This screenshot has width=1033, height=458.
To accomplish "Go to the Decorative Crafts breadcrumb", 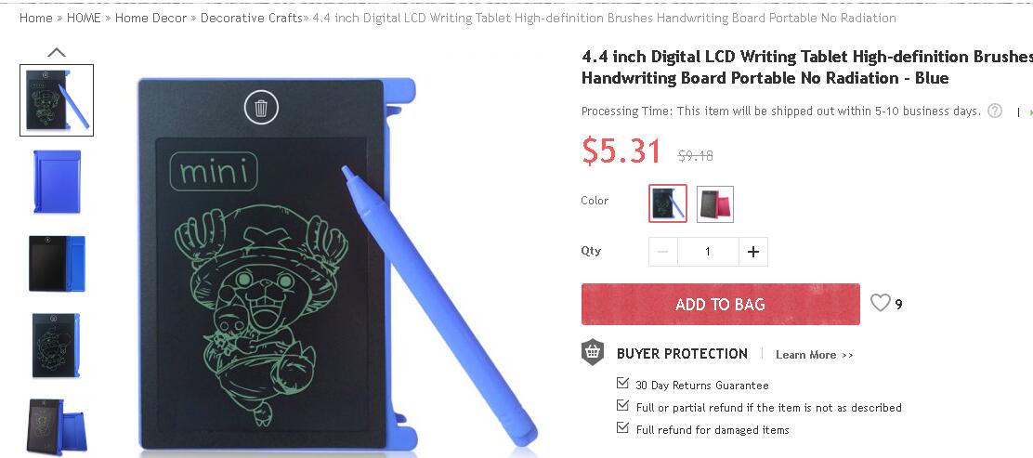I will point(252,18).
